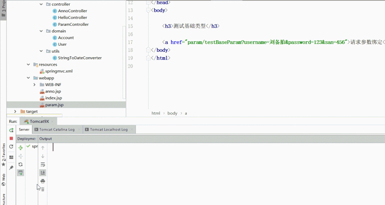Click the body breadcrumb

(172, 113)
